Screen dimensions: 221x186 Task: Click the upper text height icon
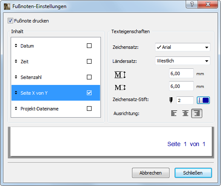coord(120,75)
